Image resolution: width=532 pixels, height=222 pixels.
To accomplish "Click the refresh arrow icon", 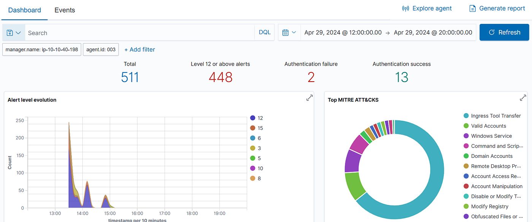I will click(491, 33).
